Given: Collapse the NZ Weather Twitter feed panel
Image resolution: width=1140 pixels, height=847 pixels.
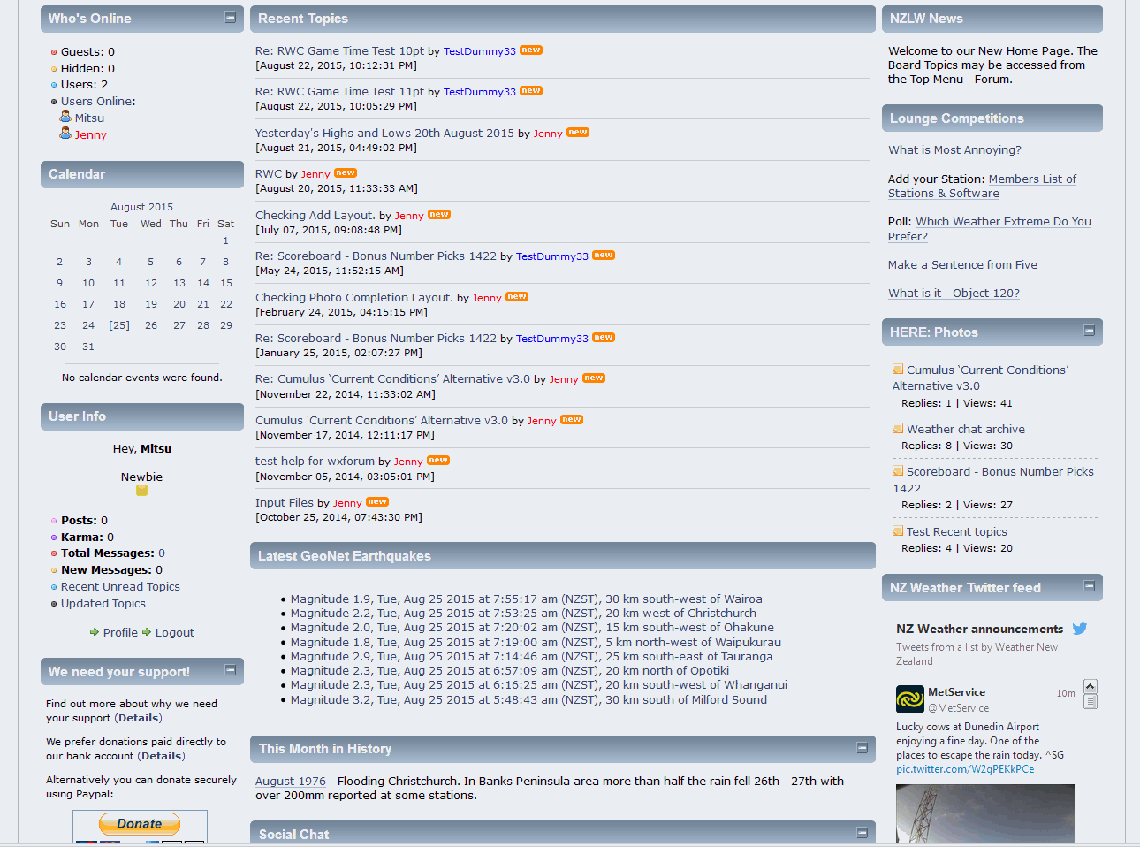Looking at the screenshot, I should point(1089,586).
